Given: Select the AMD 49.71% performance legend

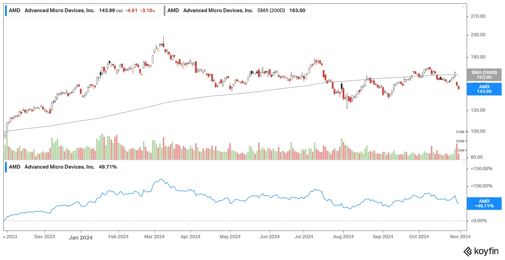Looking at the screenshot, I should pos(64,167).
